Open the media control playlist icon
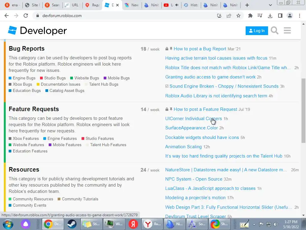Screen dimensions: 306x230 click(x=260, y=16)
